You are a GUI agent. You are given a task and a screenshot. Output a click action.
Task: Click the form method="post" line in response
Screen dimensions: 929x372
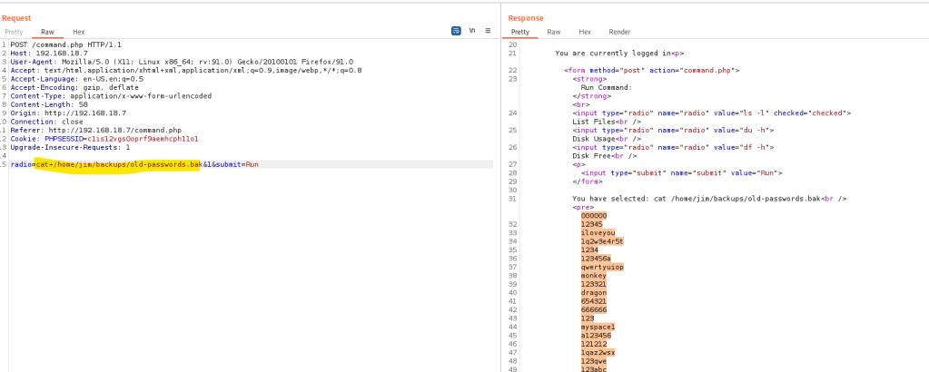pos(652,70)
